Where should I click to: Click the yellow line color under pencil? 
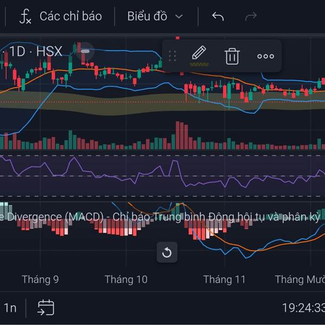pos(199,64)
